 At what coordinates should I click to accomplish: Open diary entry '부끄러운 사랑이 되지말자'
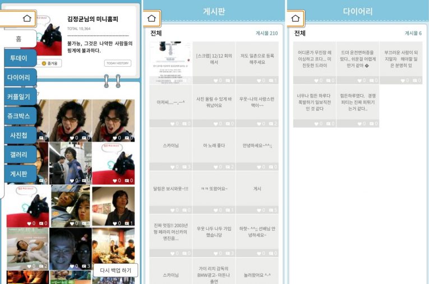(401, 63)
